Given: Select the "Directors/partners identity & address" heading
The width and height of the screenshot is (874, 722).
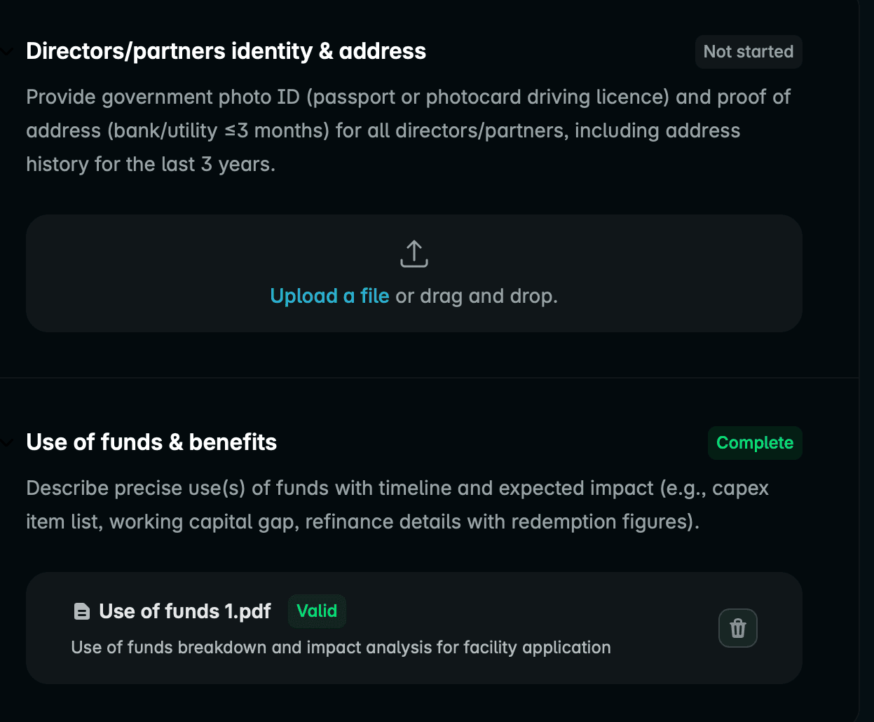Looking at the screenshot, I should [x=226, y=51].
